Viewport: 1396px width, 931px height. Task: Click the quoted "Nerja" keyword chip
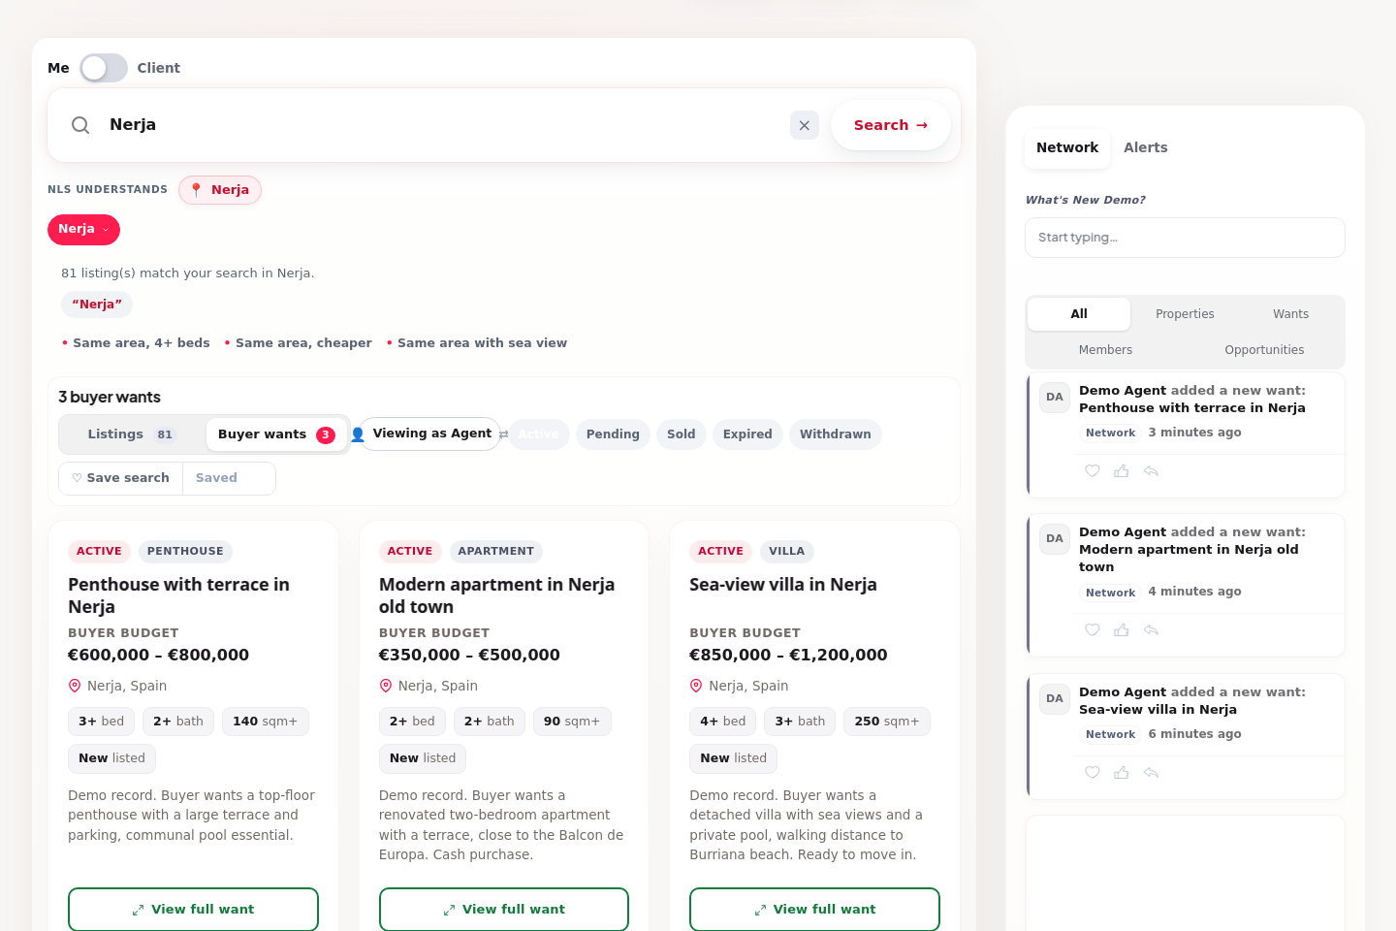(97, 305)
